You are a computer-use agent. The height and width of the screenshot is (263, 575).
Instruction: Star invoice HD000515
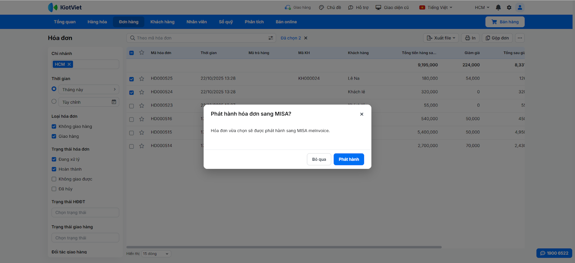tap(142, 132)
